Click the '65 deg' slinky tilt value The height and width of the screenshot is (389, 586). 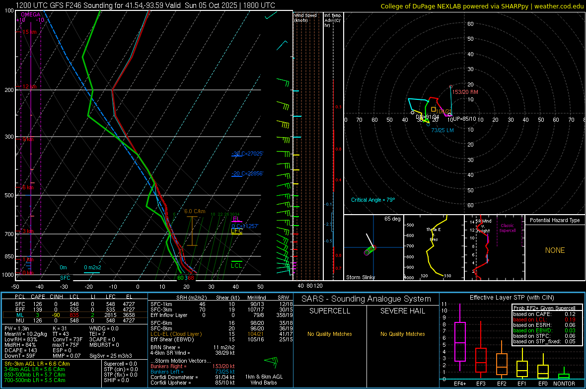(x=392, y=219)
